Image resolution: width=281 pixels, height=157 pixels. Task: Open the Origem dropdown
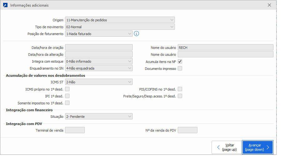click(120, 20)
